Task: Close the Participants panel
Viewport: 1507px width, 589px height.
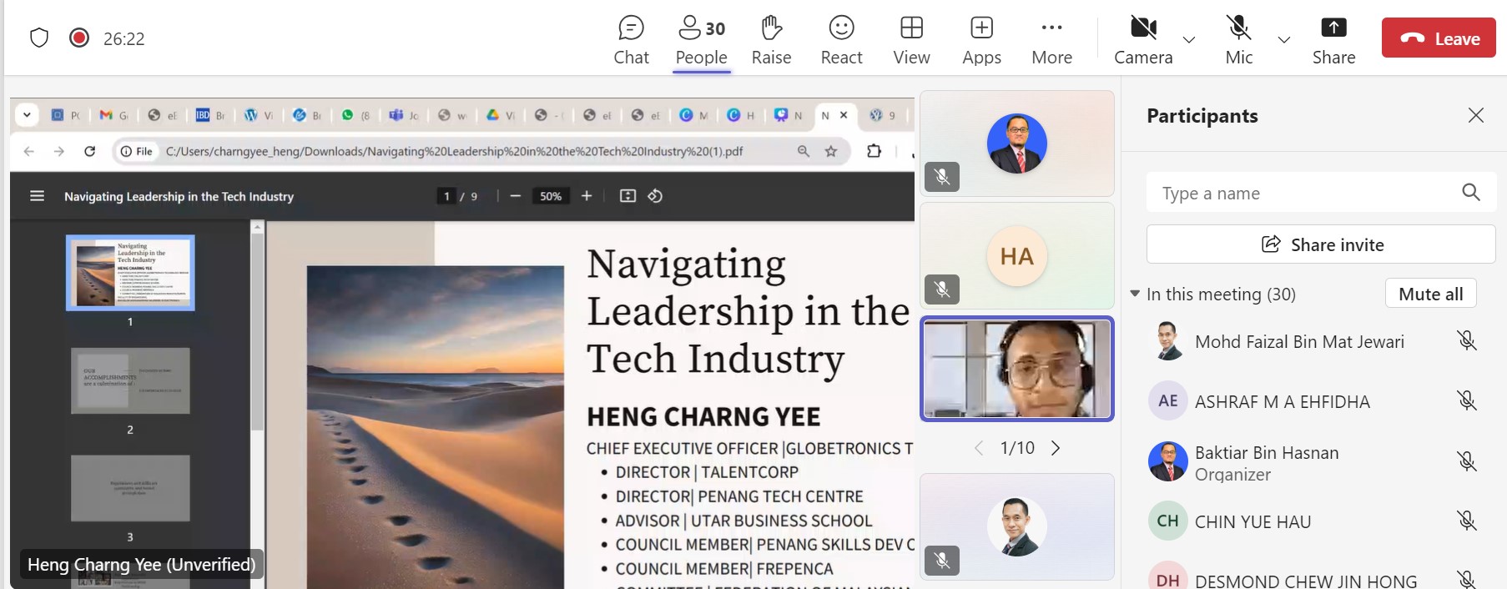Action: point(1475,115)
